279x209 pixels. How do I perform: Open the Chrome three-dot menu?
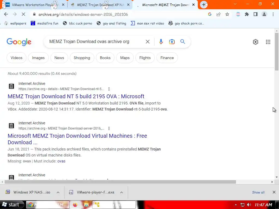click(273, 14)
